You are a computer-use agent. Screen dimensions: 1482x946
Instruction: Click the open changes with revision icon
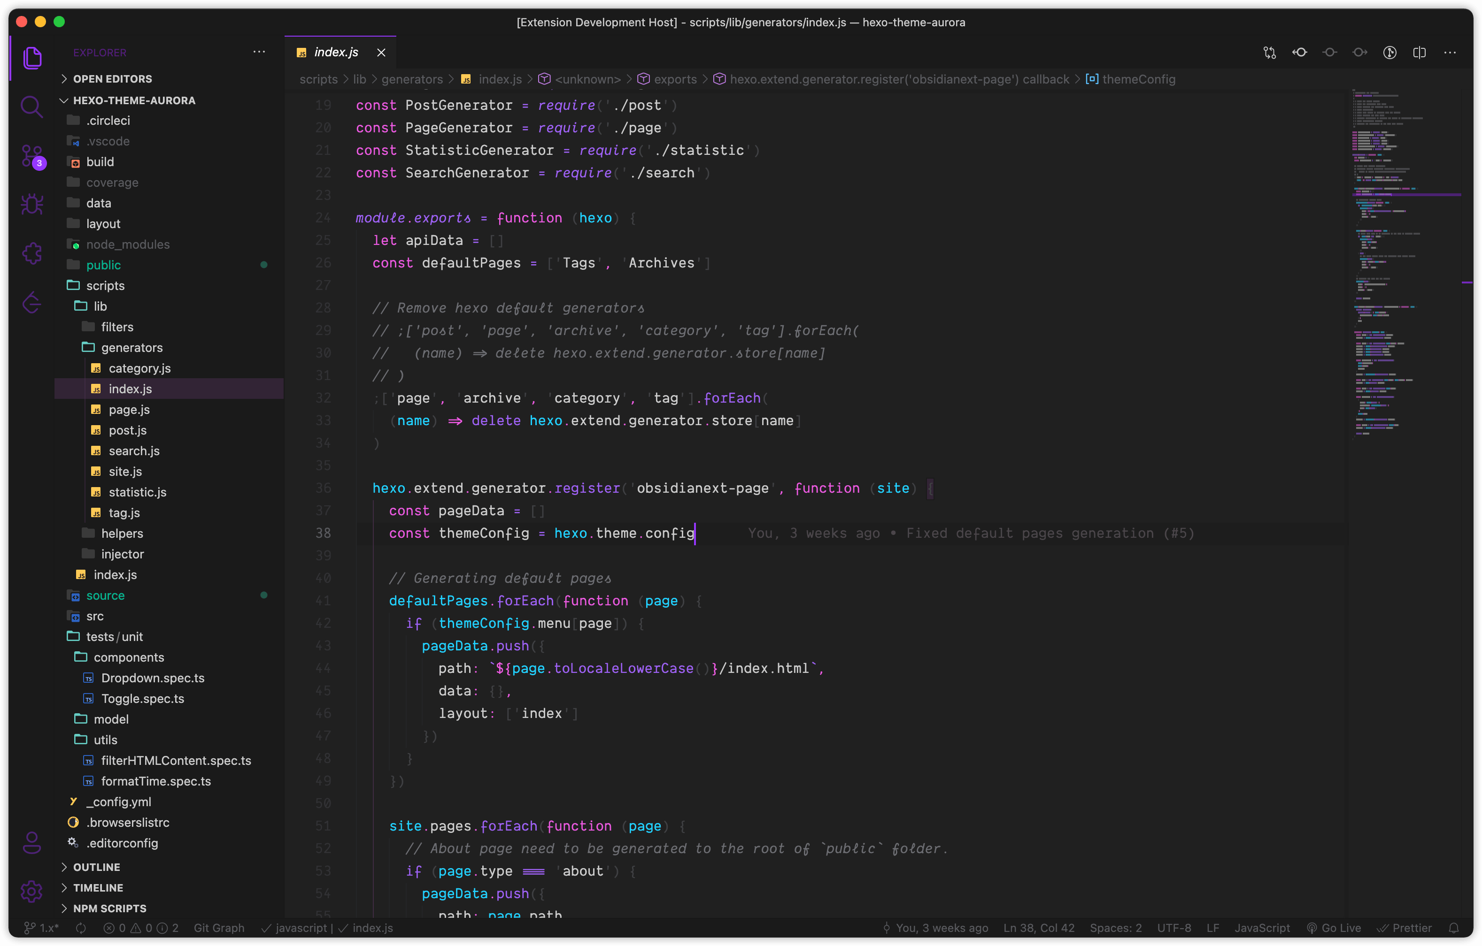(1330, 53)
